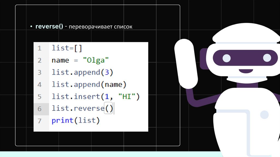Click the line 'name = "Olga"'

point(80,60)
